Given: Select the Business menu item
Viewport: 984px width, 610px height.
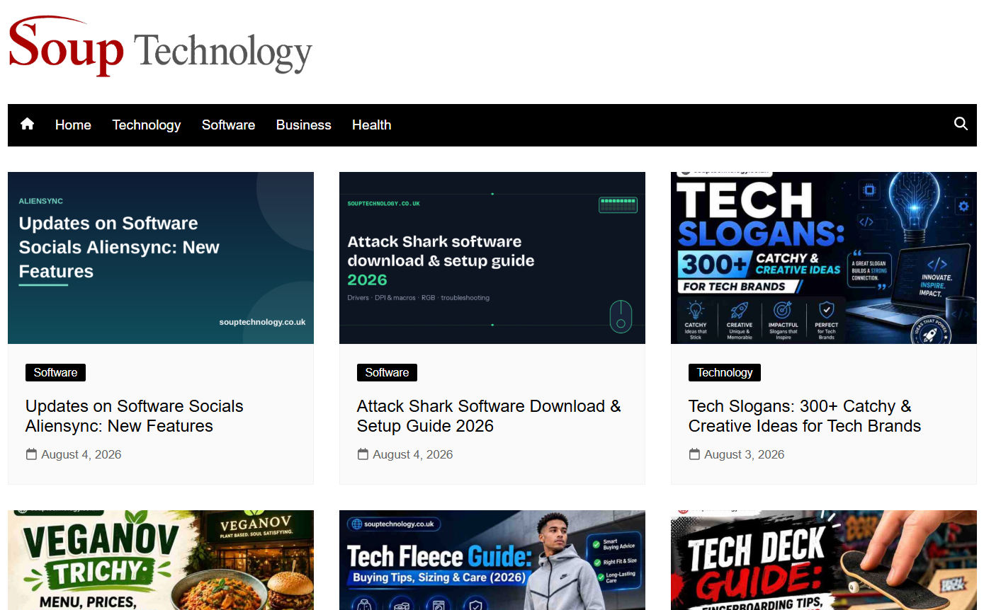Looking at the screenshot, I should point(303,125).
